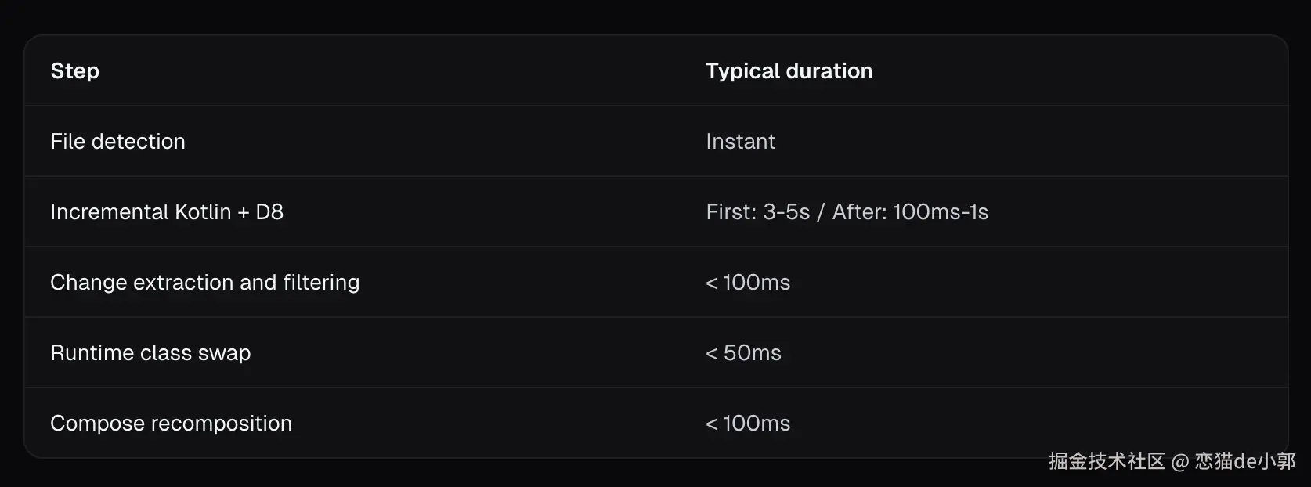Click the "@" symbol in the watermark

click(1179, 462)
